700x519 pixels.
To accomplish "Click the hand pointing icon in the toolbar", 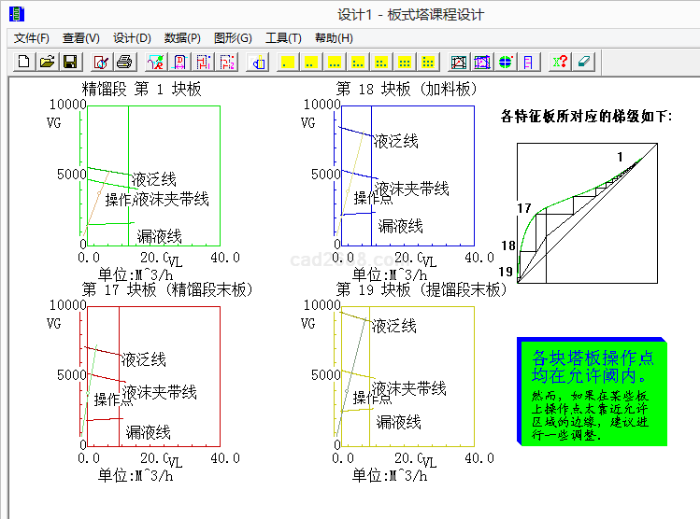I will coord(258,62).
